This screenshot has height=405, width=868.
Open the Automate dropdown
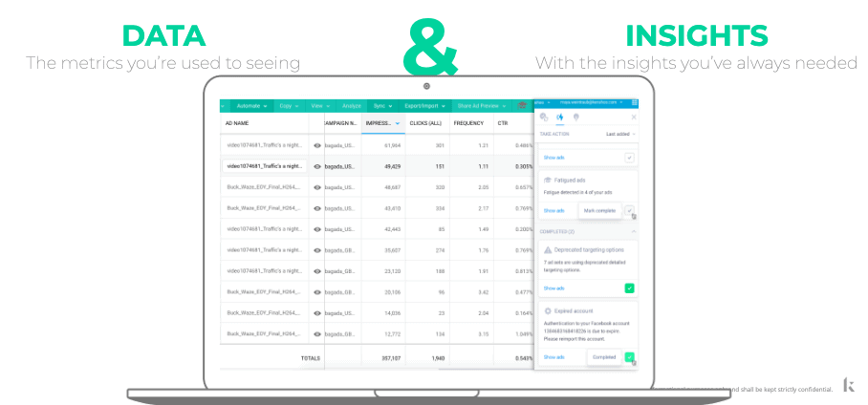click(x=251, y=106)
